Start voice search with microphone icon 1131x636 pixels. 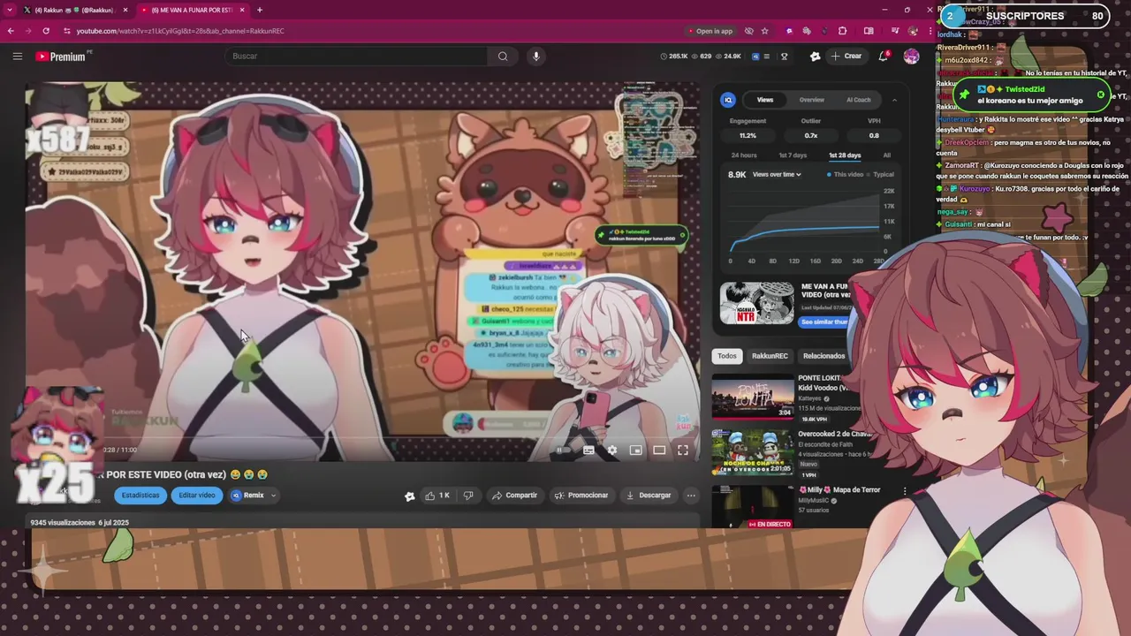click(535, 57)
